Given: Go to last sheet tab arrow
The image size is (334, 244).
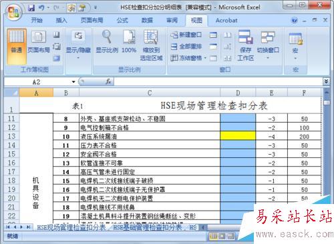Looking at the screenshot, I should pos(29,227).
